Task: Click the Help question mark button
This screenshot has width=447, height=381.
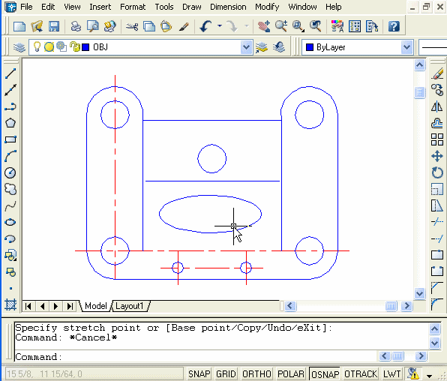Action: 394,26
